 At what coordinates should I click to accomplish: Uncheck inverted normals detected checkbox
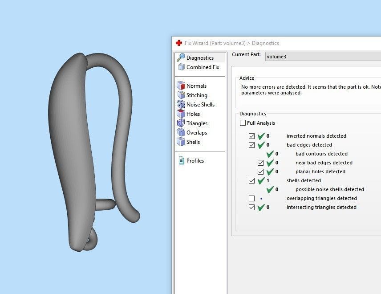coord(252,136)
